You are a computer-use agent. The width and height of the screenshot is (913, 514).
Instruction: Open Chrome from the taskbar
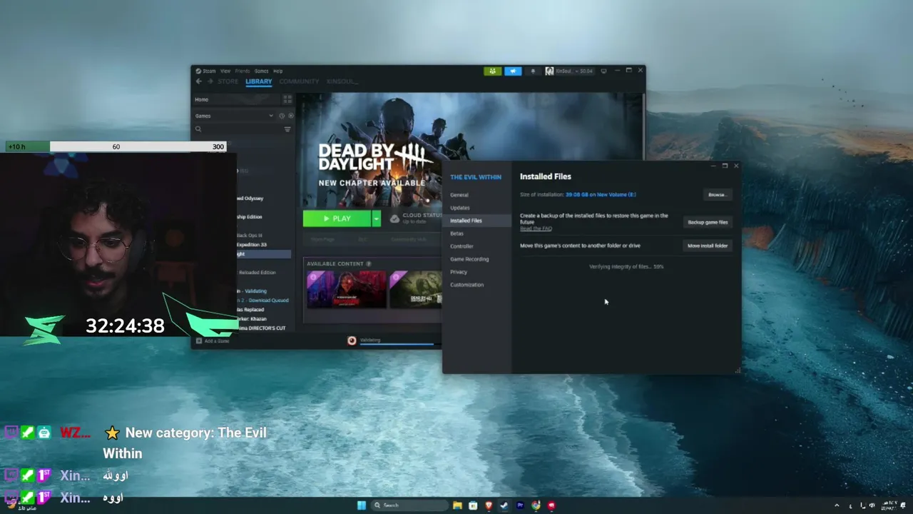536,505
